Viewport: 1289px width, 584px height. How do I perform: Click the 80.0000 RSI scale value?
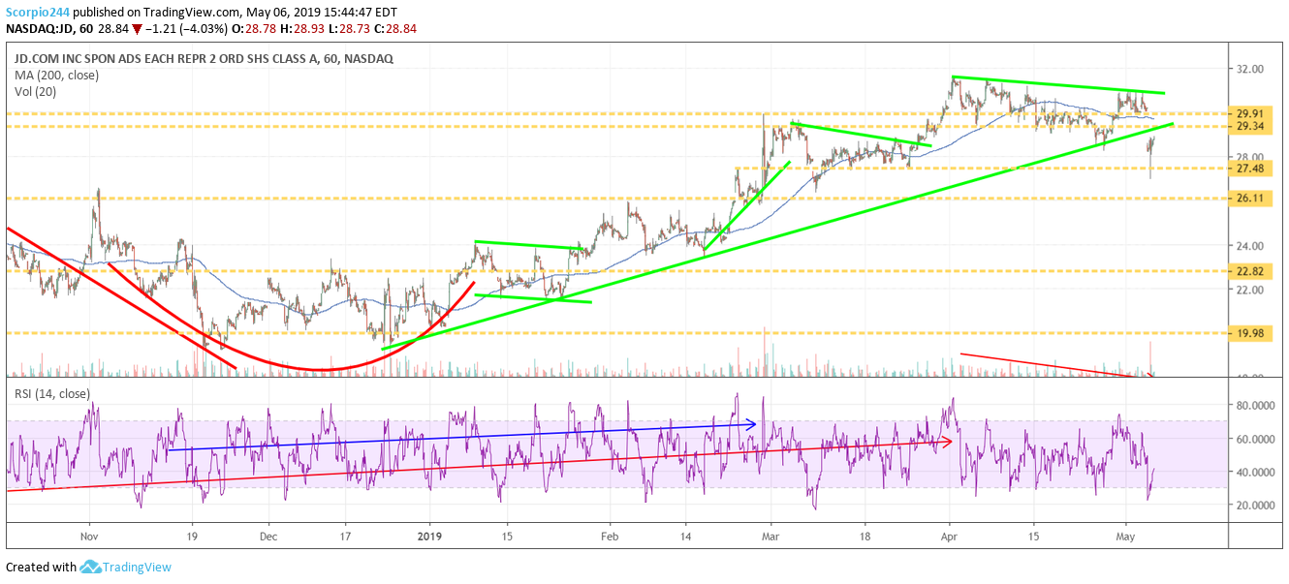click(x=1257, y=406)
